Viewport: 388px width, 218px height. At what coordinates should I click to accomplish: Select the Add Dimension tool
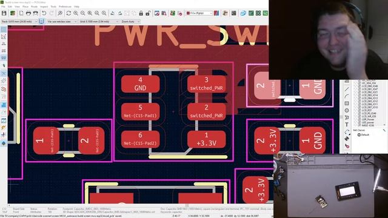[347, 132]
